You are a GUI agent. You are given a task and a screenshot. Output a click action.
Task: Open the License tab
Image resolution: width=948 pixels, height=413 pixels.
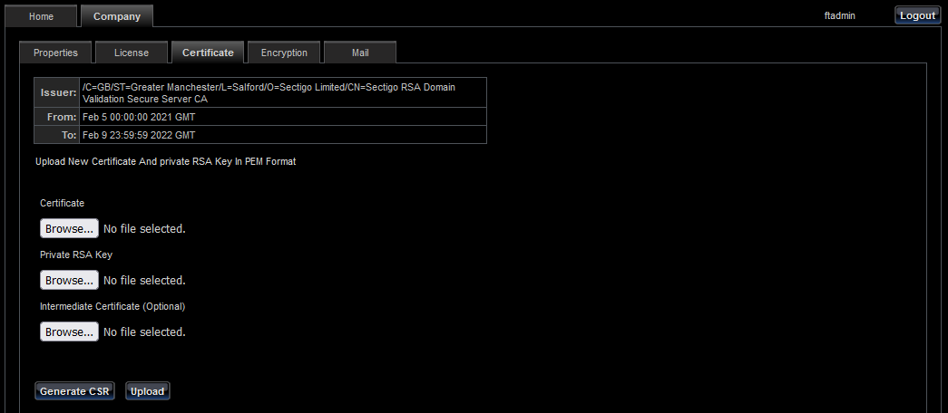click(x=131, y=53)
